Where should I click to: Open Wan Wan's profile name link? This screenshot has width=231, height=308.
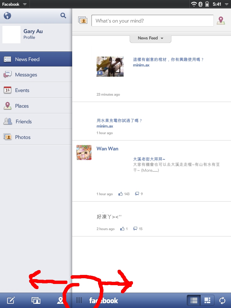107,149
